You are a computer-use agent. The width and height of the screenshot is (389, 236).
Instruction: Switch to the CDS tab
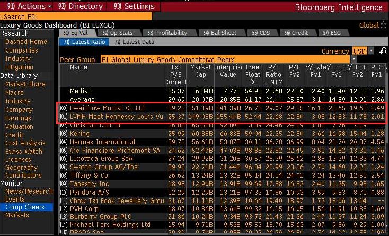261,33
